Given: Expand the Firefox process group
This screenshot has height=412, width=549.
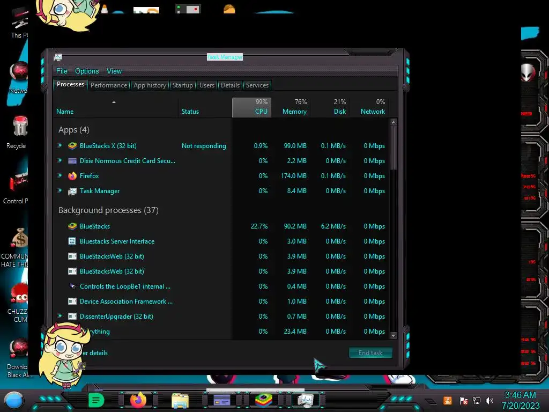Looking at the screenshot, I should point(60,175).
